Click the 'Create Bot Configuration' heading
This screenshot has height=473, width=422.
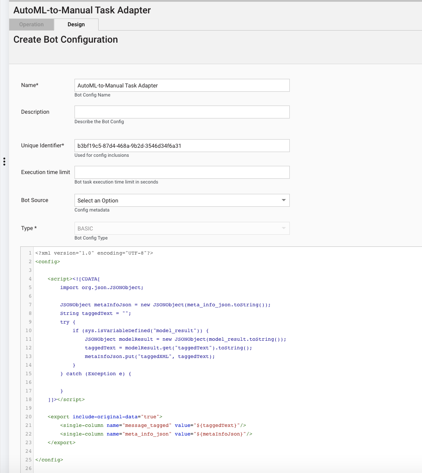(x=65, y=40)
